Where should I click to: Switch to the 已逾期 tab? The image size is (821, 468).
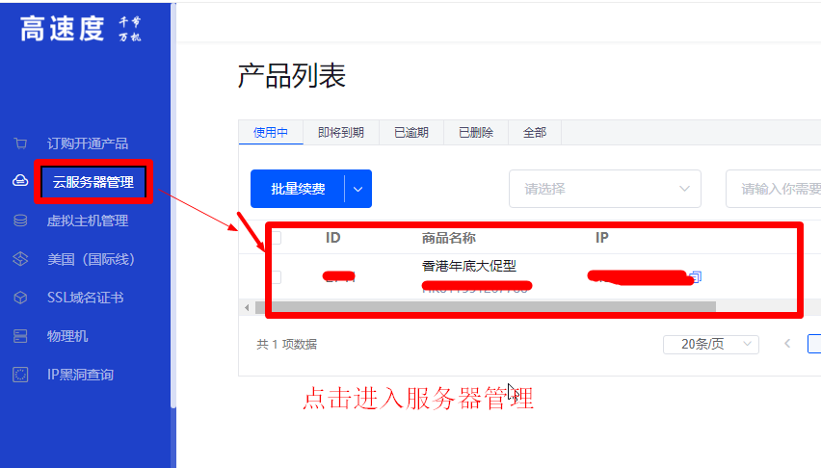(411, 133)
